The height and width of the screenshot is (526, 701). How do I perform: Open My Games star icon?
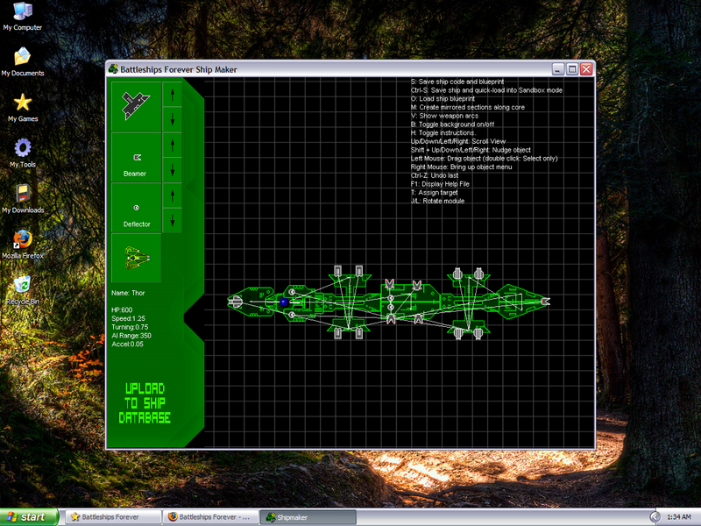tap(23, 108)
